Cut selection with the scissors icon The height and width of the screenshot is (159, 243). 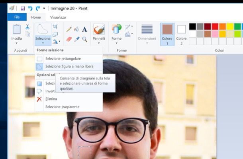coord(27,27)
